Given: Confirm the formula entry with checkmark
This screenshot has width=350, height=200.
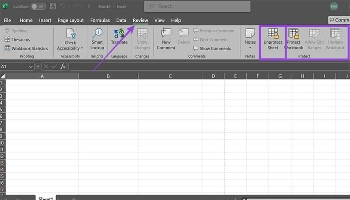Looking at the screenshot, I should click(54, 66).
